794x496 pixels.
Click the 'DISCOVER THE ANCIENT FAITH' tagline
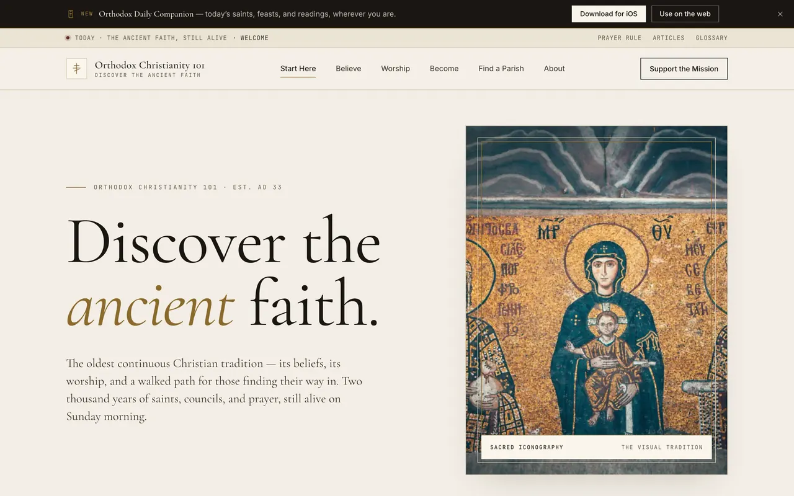[x=148, y=75]
